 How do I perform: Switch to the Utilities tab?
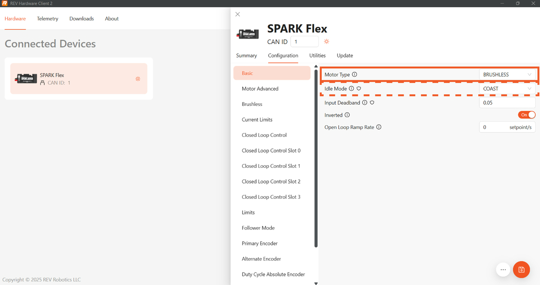click(x=317, y=56)
